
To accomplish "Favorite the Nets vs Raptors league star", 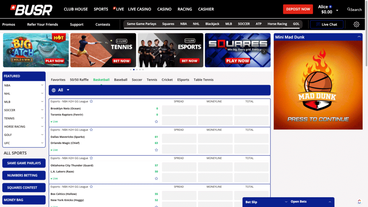I will (91, 101).
